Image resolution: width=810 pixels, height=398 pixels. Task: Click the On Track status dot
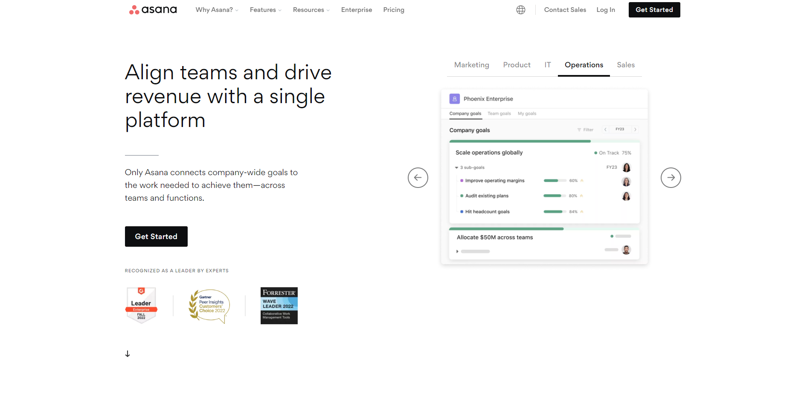596,153
